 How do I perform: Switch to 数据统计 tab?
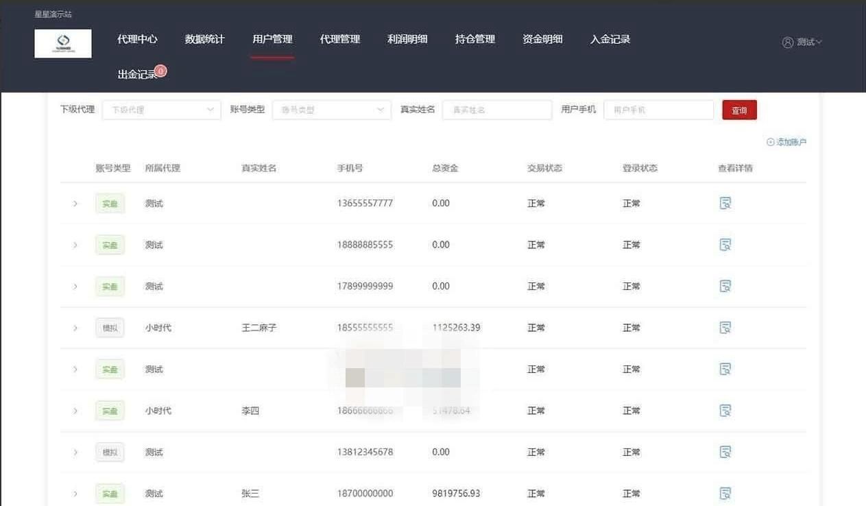204,39
